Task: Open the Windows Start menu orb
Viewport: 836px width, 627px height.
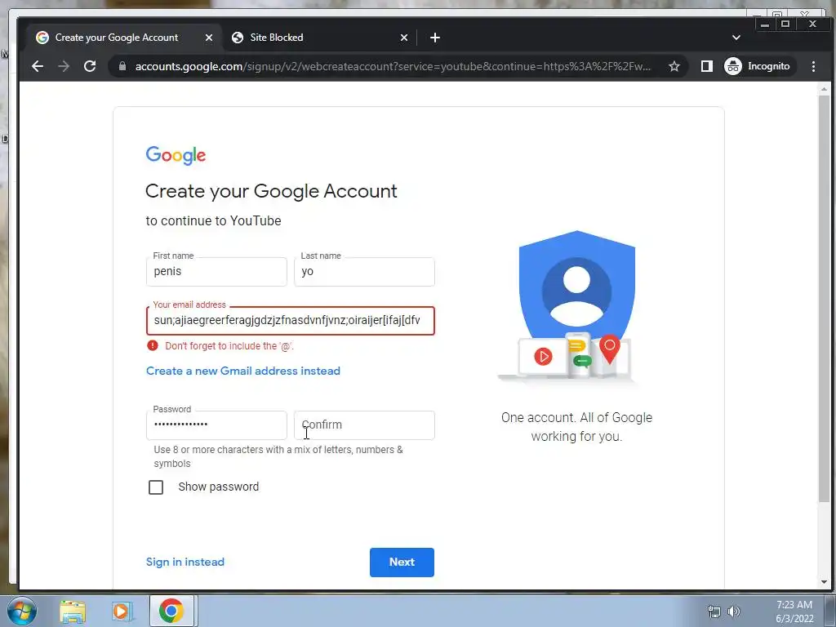Action: coord(21,611)
